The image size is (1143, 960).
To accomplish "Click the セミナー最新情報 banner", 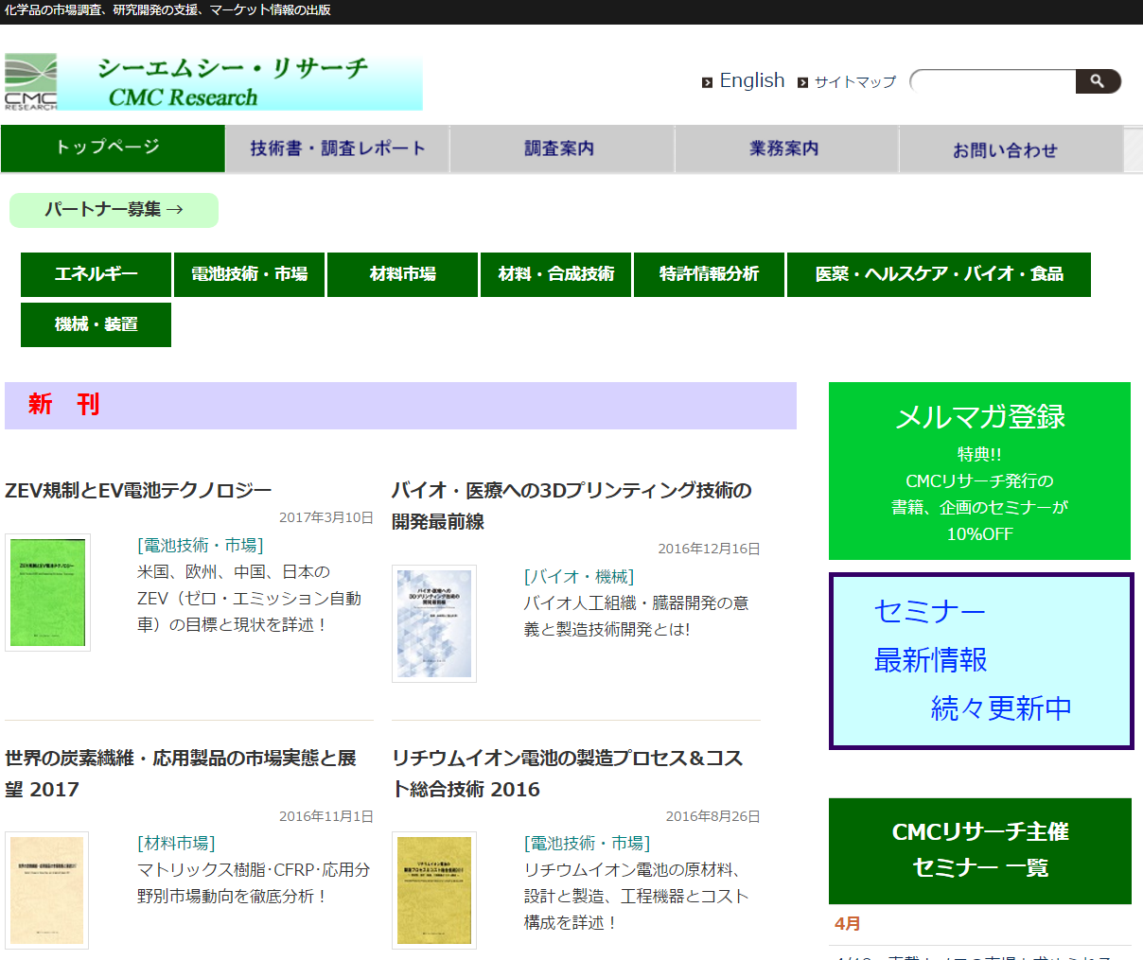I will [981, 661].
